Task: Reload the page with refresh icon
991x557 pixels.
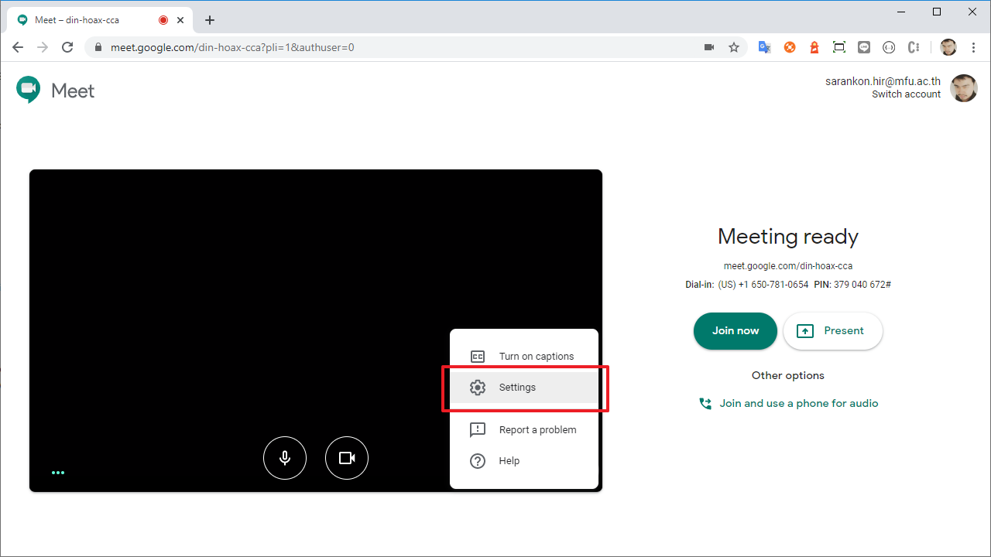Action: click(67, 47)
